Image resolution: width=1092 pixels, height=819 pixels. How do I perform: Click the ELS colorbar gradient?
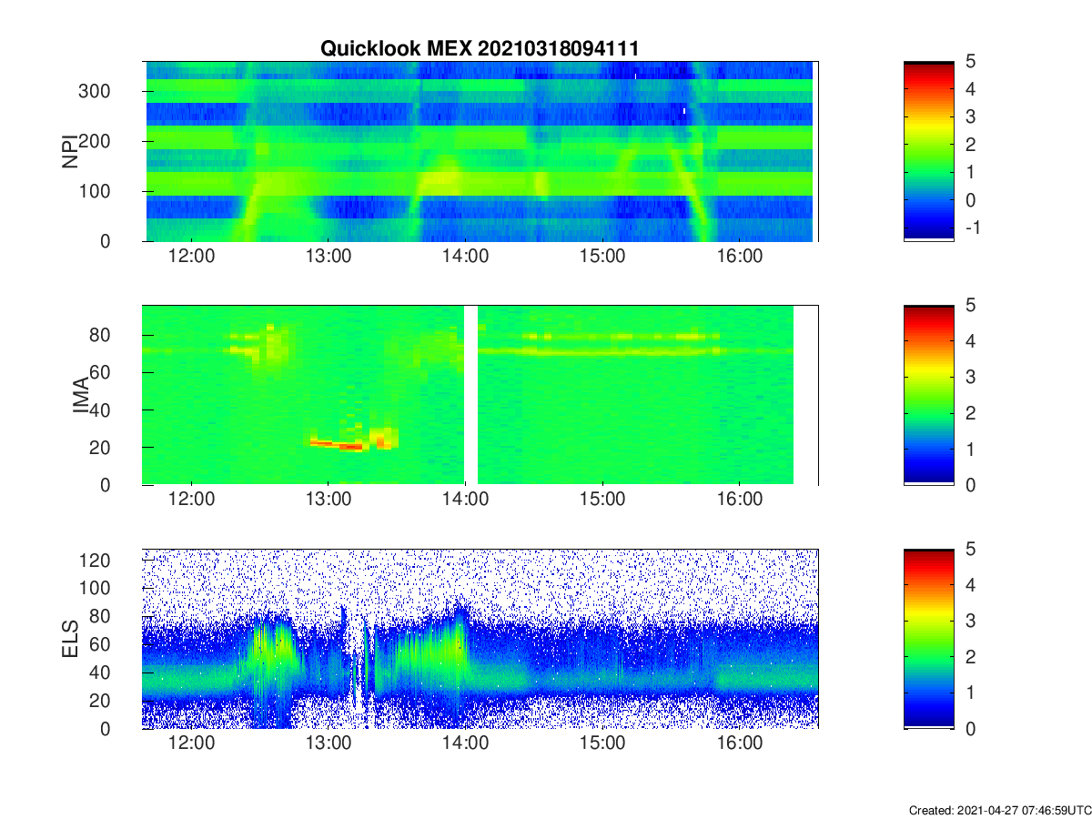tap(929, 639)
